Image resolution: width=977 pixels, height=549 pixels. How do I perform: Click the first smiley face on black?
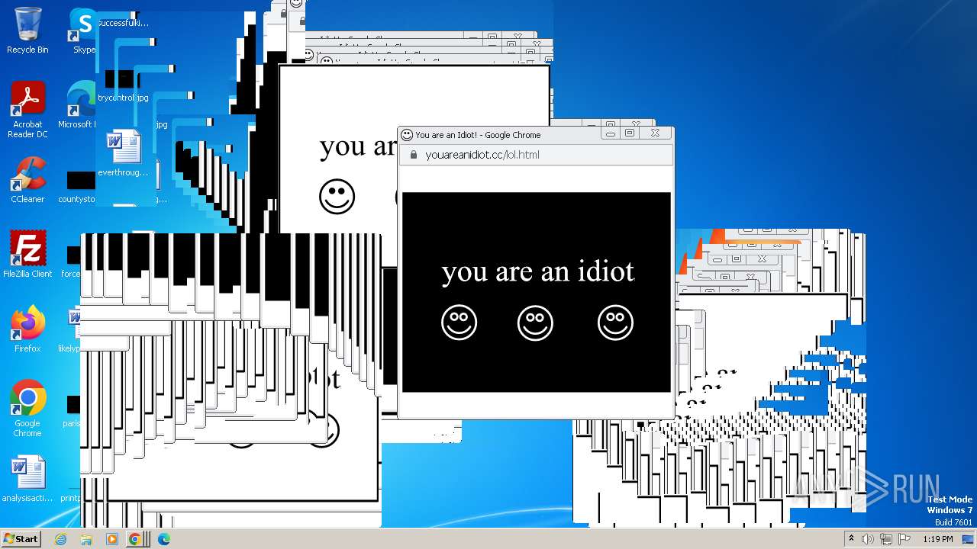(459, 323)
